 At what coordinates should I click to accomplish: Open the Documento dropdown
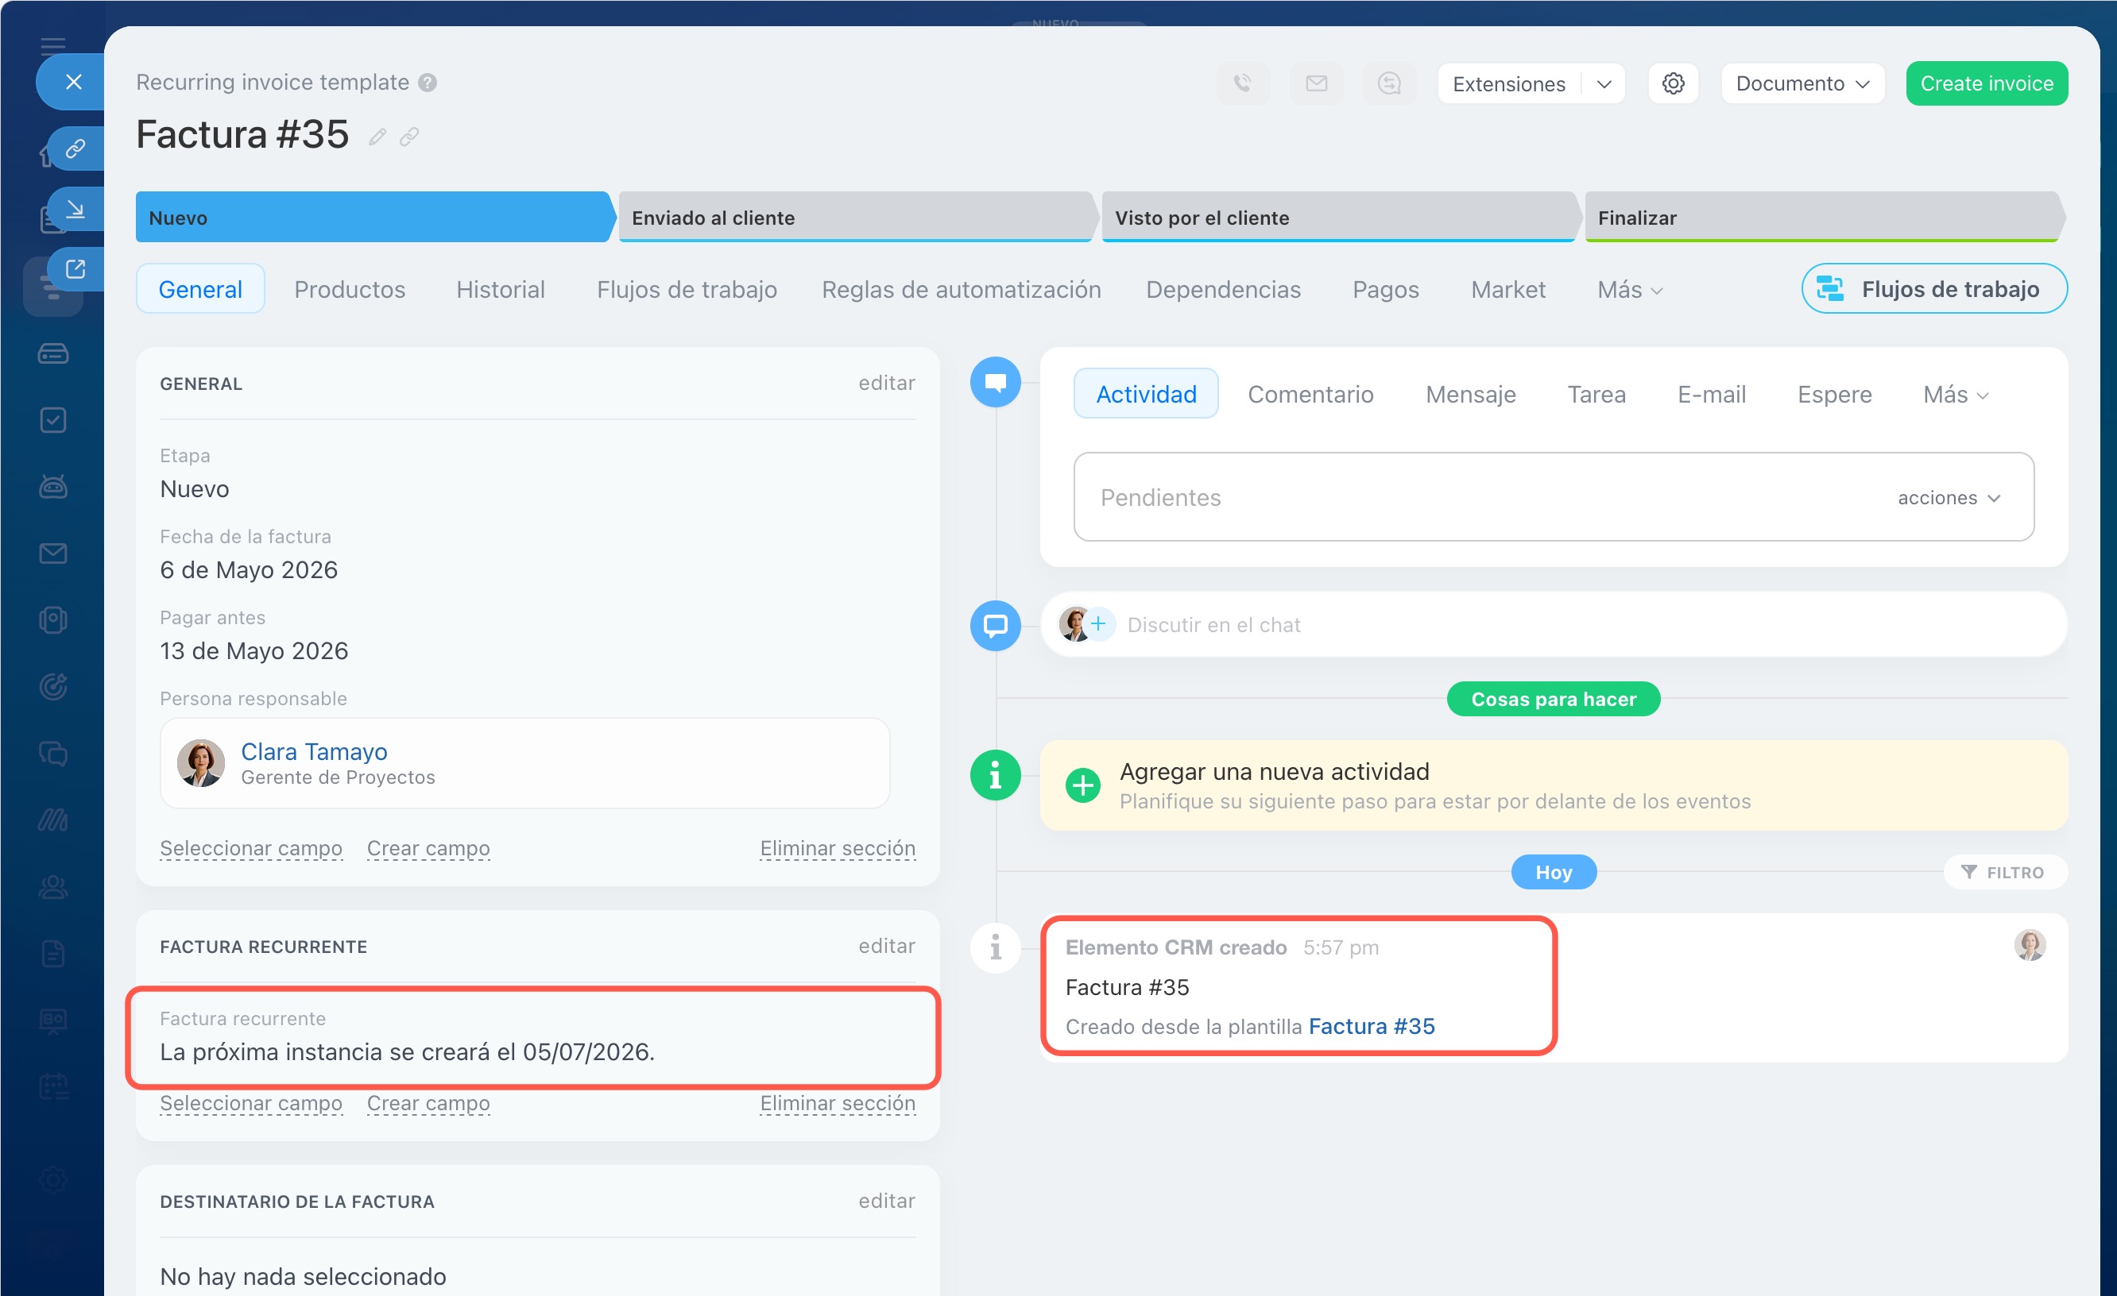click(1802, 83)
